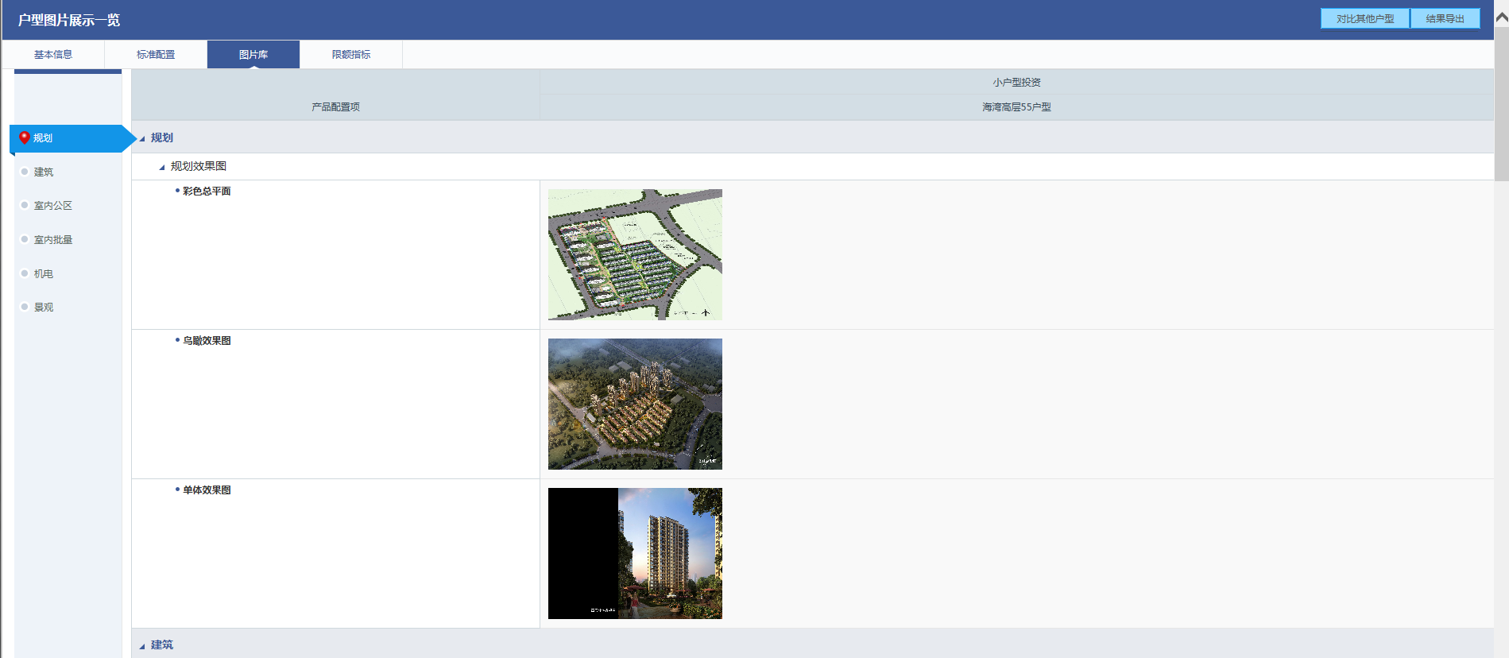The height and width of the screenshot is (658, 1509).
Task: Open the 单体效果图 building render thumbnail
Action: pos(635,553)
